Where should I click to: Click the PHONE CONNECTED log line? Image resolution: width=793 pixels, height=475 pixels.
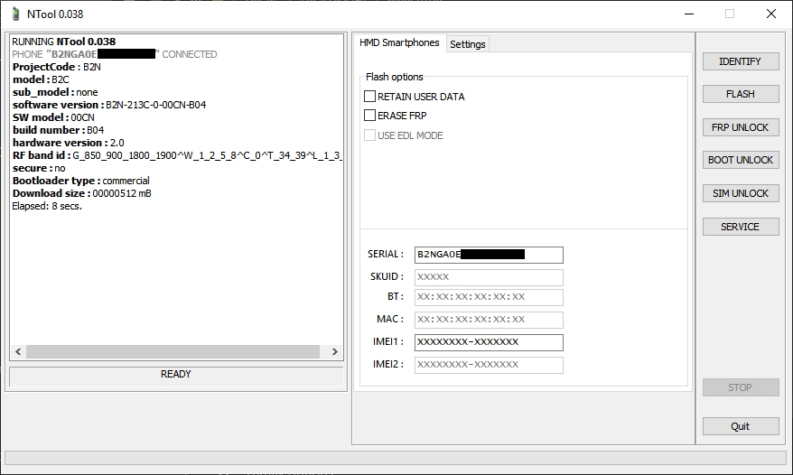(x=115, y=54)
